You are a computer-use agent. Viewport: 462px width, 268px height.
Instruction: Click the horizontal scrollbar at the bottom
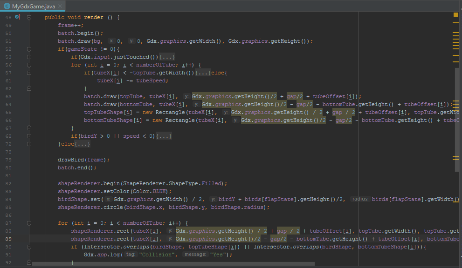tap(173, 264)
